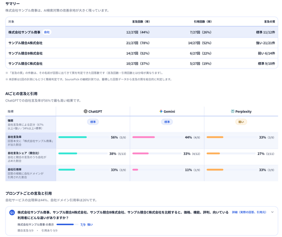Click Perplexity 自社言及シェア 27% bar
Viewport: 282px width, 237px height.
(x=231, y=154)
